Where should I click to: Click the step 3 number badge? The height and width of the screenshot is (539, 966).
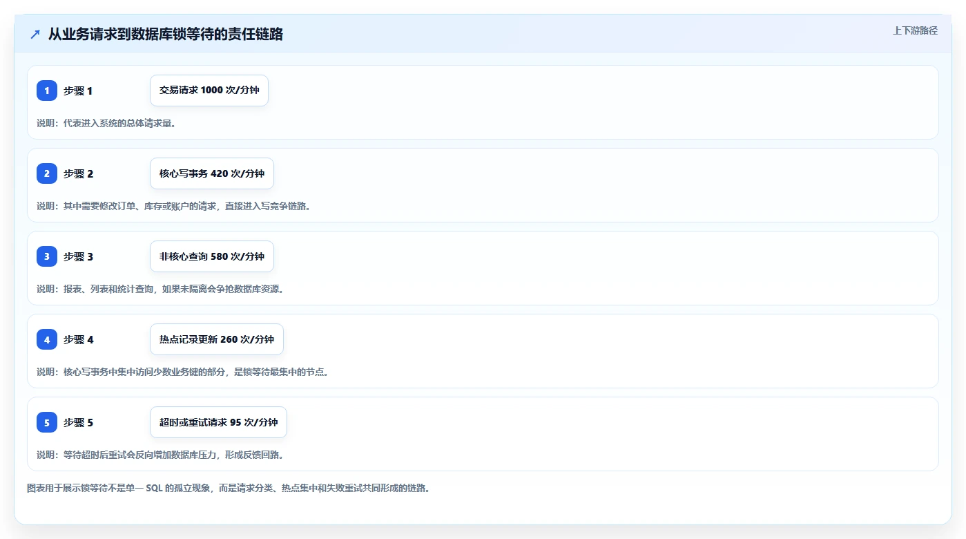click(x=47, y=256)
